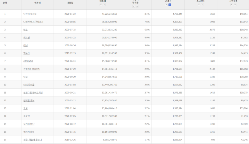Open the 남산의 부장들 movie link
249x144 pixels.
[30, 14]
